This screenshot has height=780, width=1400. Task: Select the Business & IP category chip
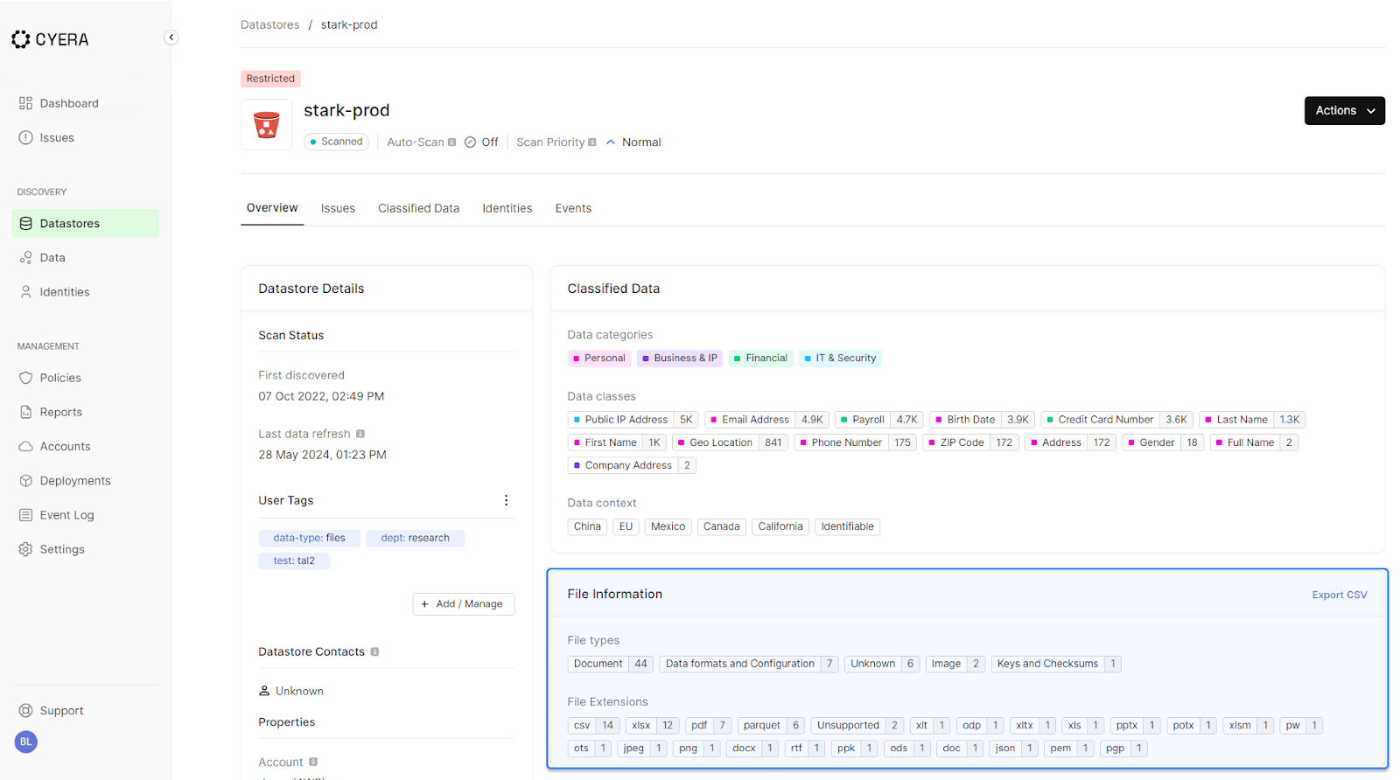click(x=680, y=358)
